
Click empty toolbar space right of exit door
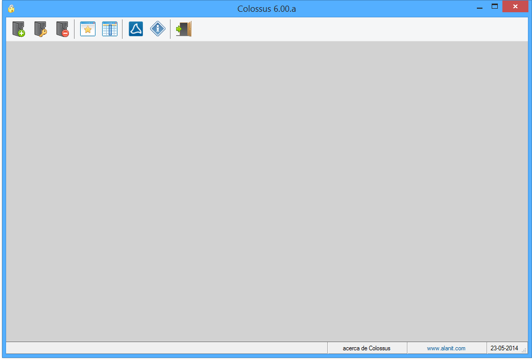[x=357, y=29]
